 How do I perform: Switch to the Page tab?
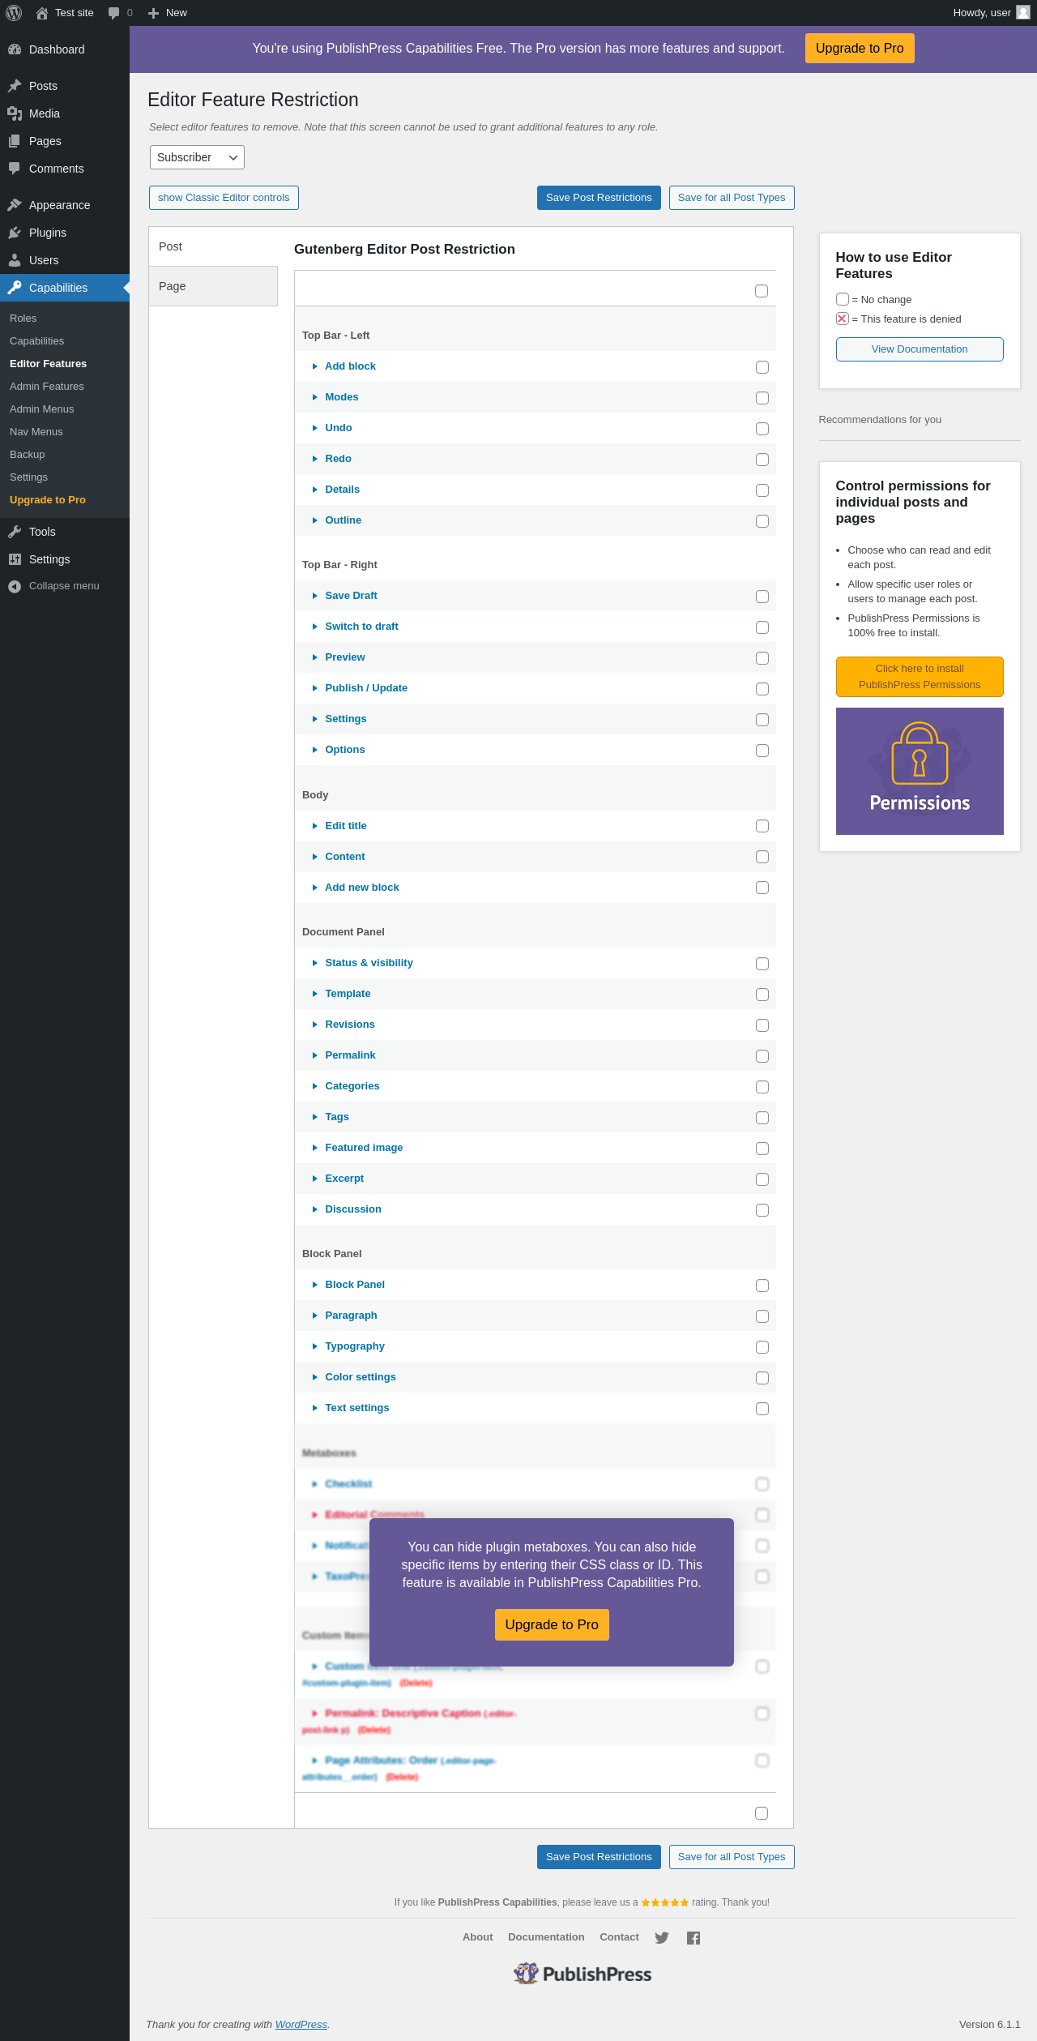pos(213,286)
